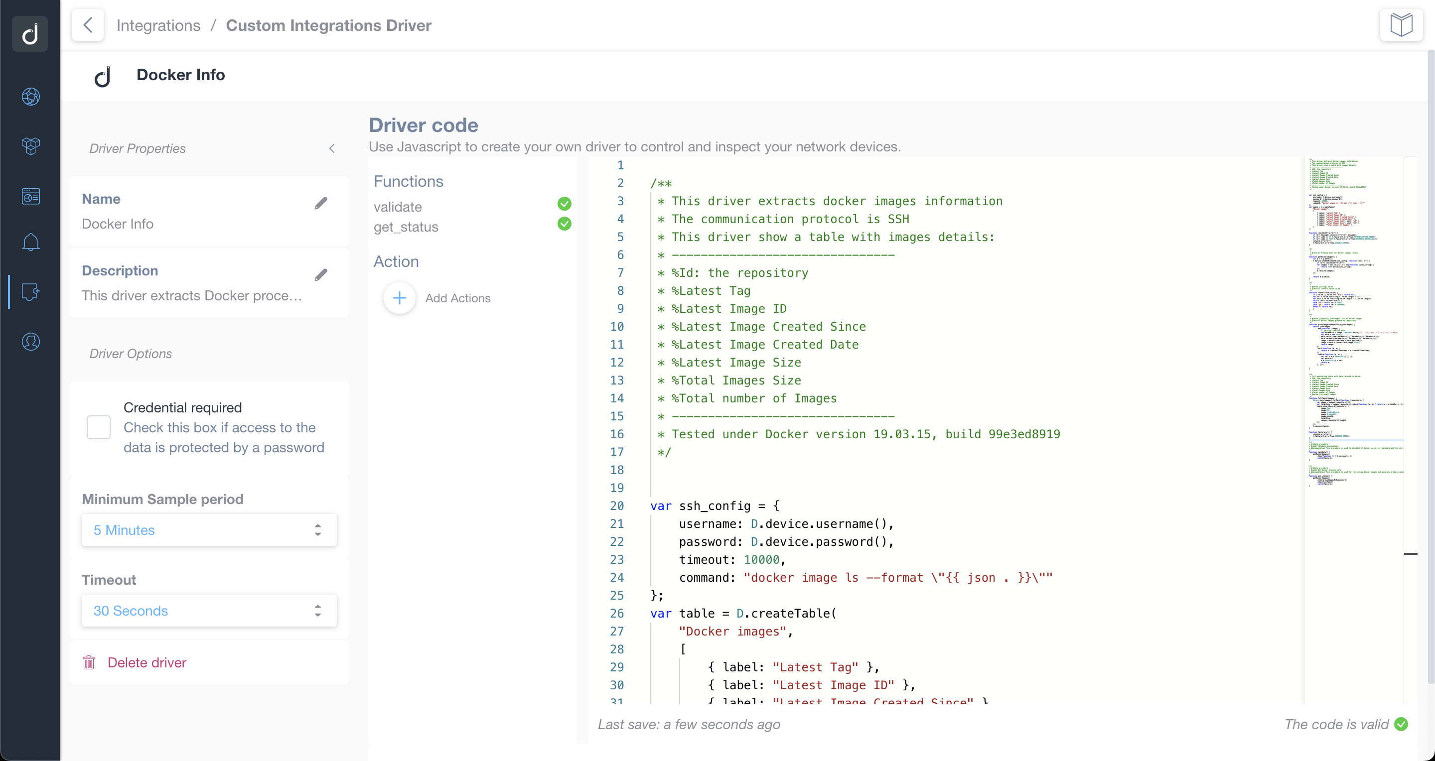Click 'username: D.device.username(),' code line
This screenshot has height=761, width=1435.
pyautogui.click(x=787, y=524)
